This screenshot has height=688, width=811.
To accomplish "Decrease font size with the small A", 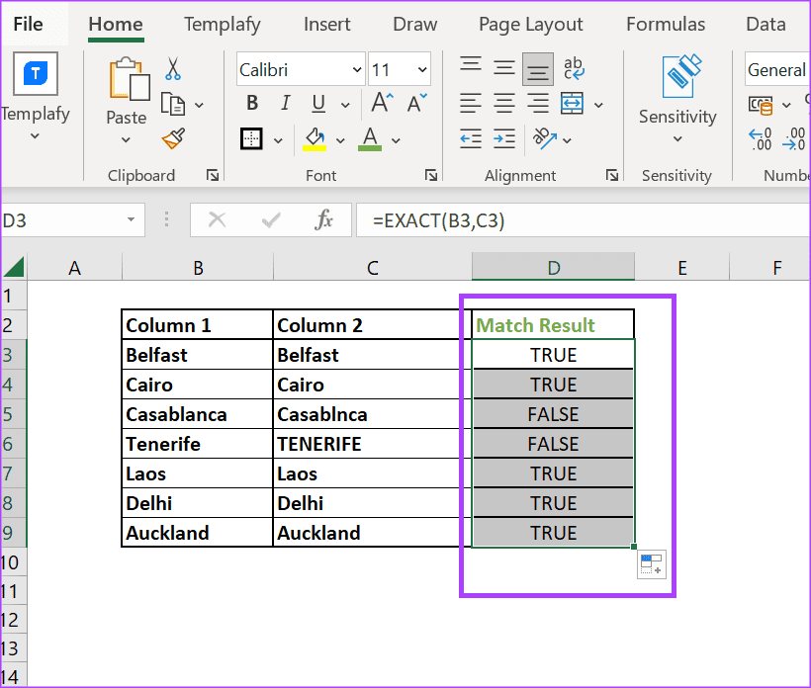I will (x=417, y=103).
